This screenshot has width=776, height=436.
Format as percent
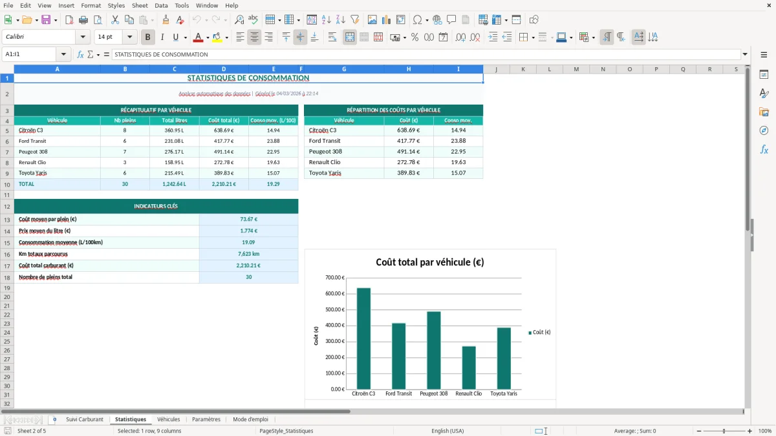tap(415, 37)
